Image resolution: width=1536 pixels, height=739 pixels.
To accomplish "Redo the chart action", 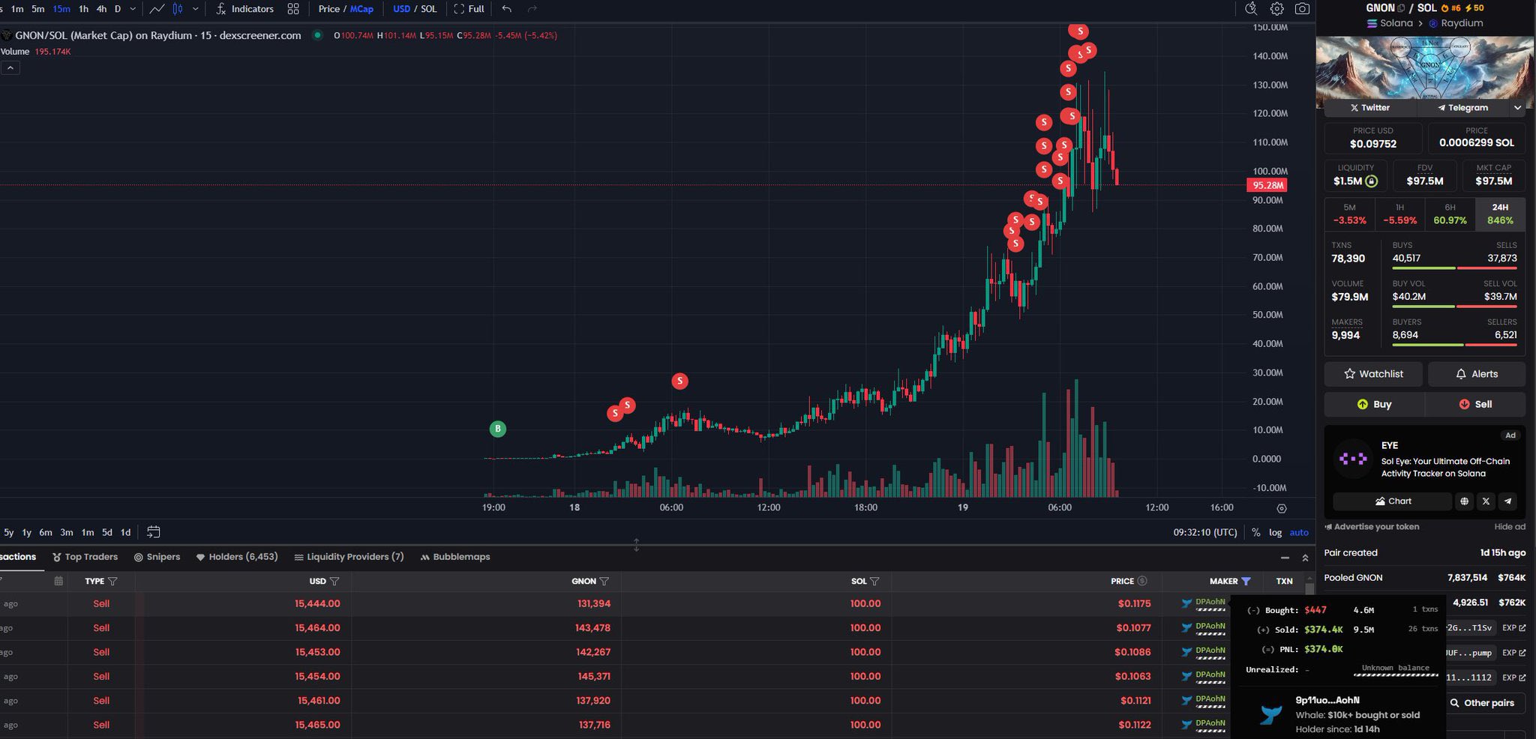I will pos(532,9).
